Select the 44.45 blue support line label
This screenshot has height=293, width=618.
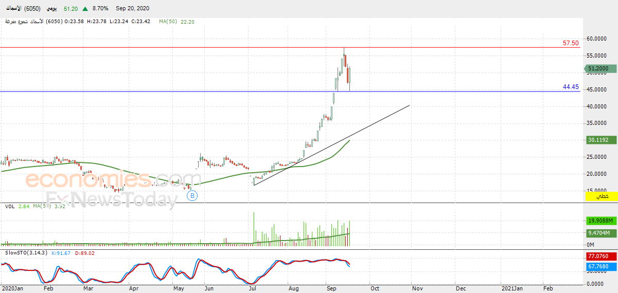point(571,87)
